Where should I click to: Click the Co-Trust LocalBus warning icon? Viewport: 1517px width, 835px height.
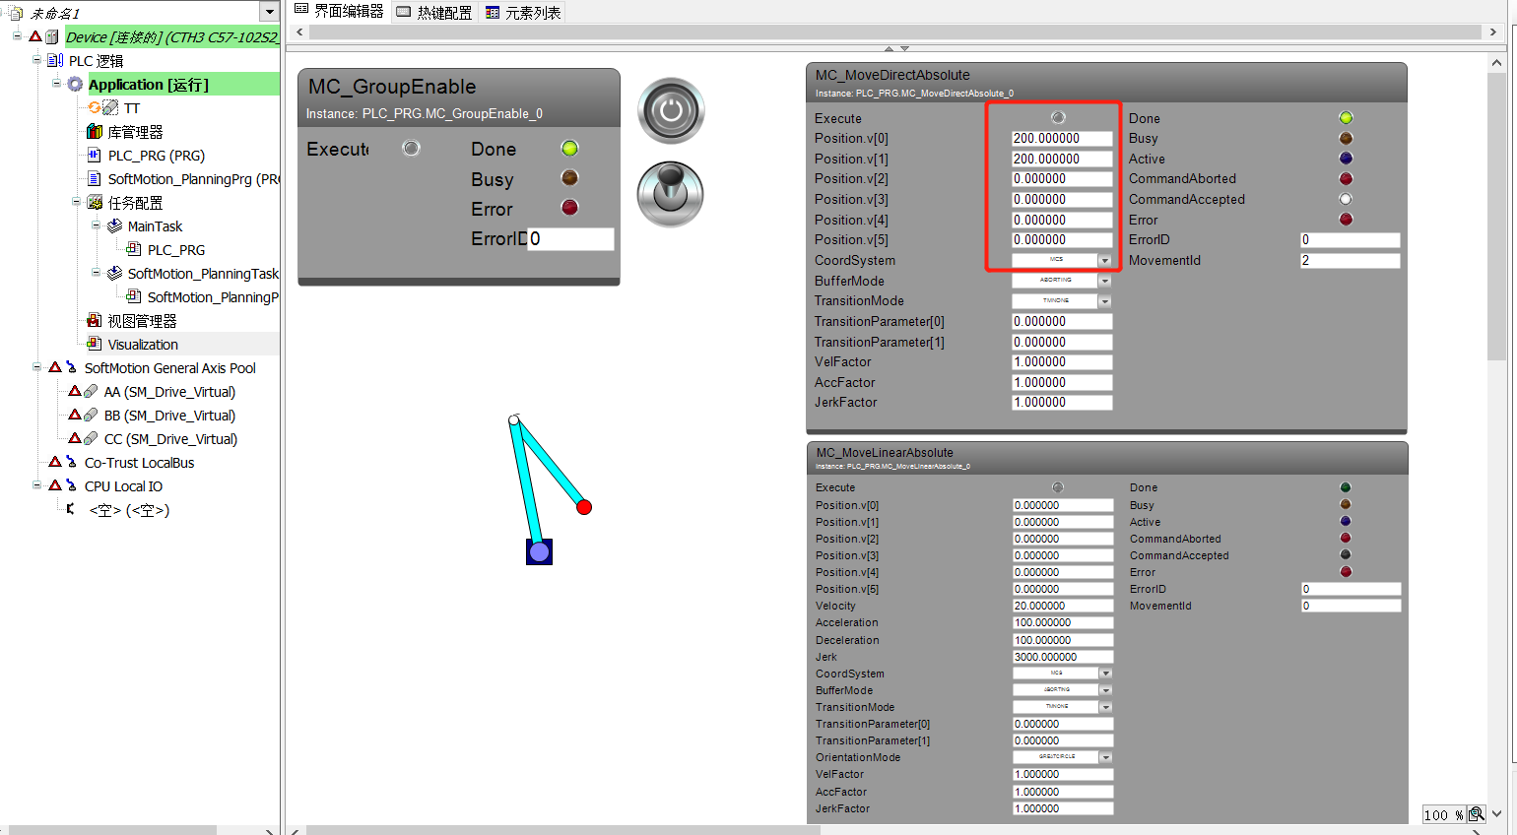click(55, 462)
